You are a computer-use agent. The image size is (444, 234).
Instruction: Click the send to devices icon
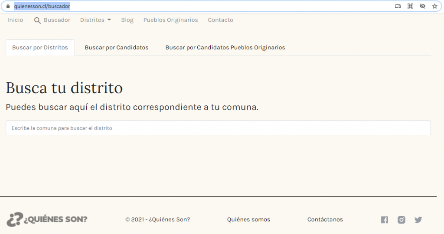(x=398, y=6)
